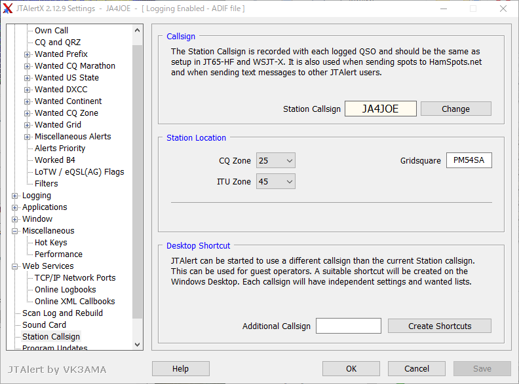519x384 pixels.
Task: Open Online Logbooks settings
Action: [x=66, y=290]
